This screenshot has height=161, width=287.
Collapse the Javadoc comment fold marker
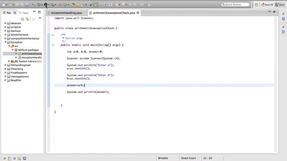tap(53, 35)
